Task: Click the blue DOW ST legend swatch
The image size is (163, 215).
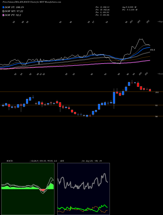Action: pos(4,7)
